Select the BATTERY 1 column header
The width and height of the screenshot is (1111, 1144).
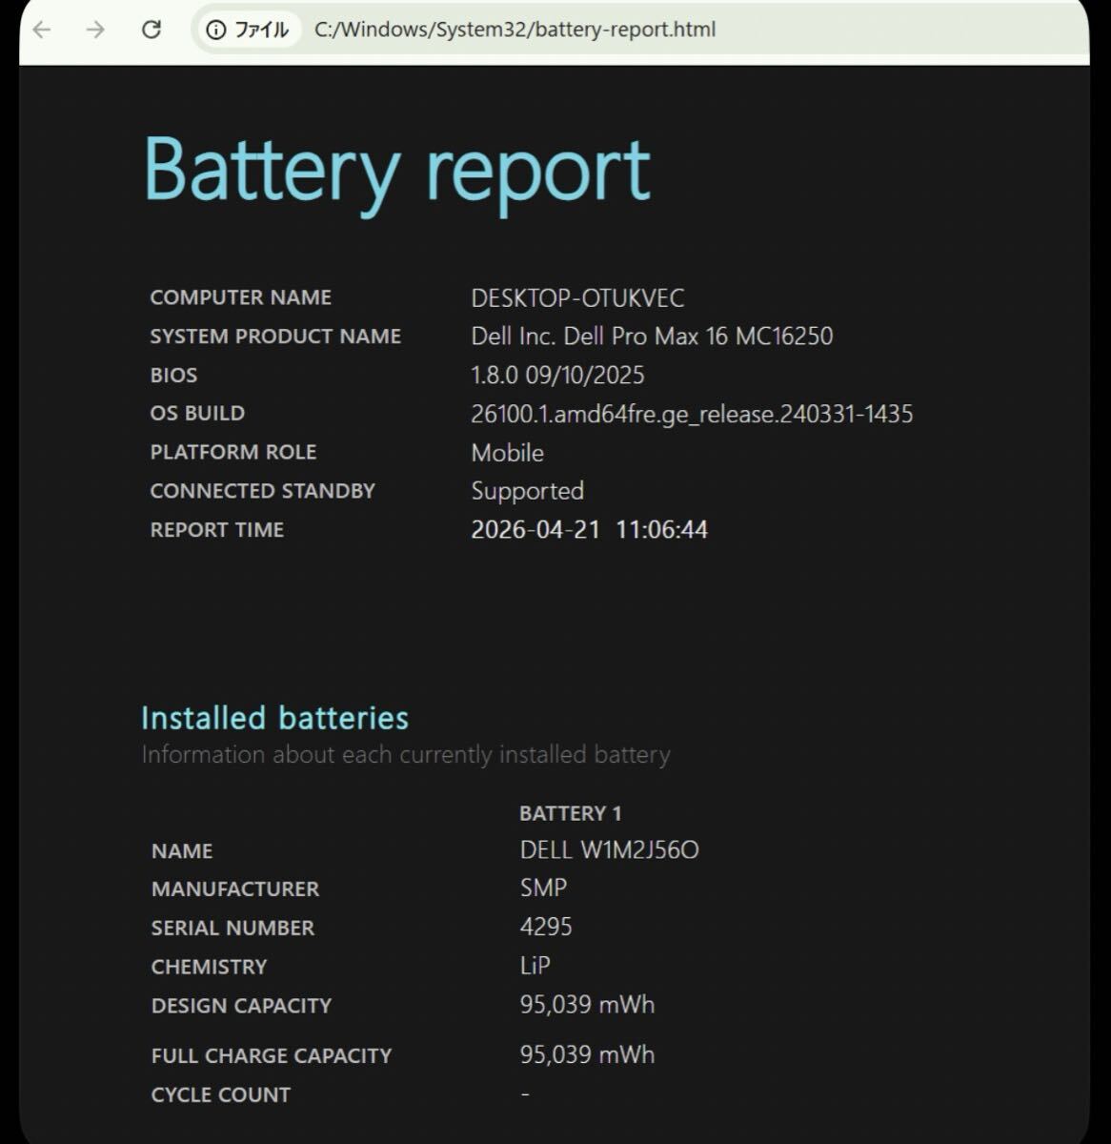(x=571, y=813)
